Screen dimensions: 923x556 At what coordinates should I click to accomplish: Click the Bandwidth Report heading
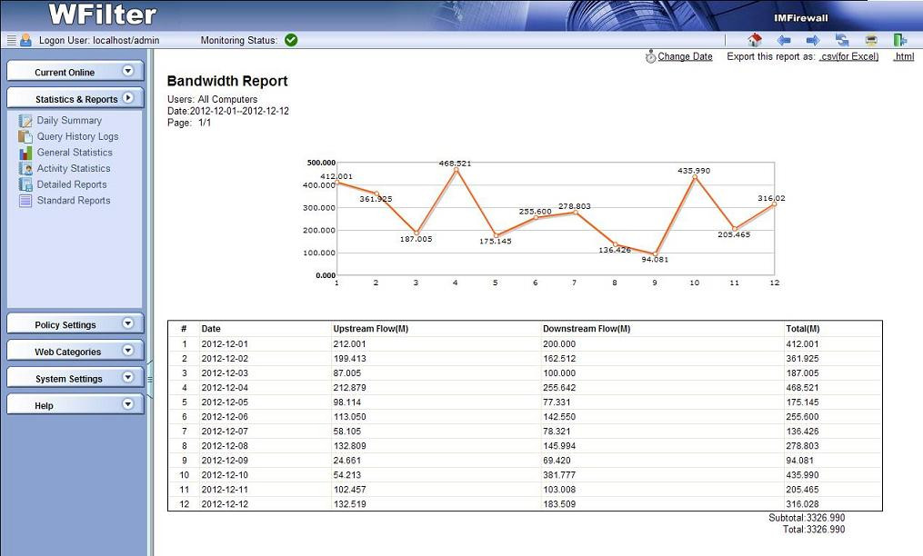click(x=227, y=81)
